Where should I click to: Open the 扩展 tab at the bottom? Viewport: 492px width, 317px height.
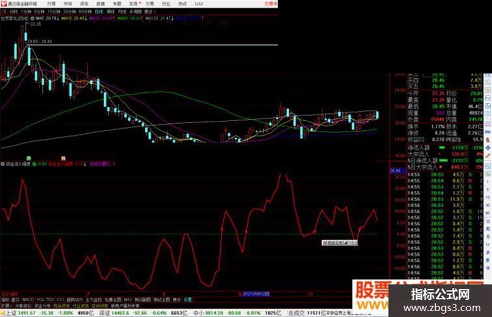click(6, 306)
